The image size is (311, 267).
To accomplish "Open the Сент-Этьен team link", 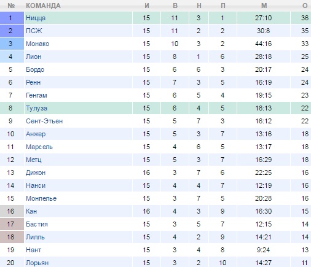I will pos(44,121).
